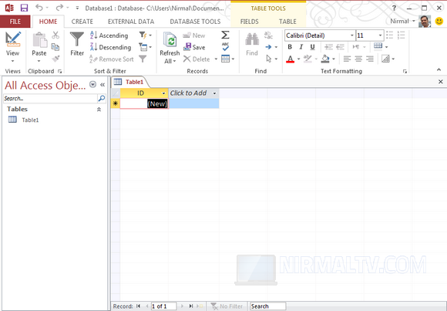Open the View design button
The image size is (447, 311).
[x=12, y=47]
